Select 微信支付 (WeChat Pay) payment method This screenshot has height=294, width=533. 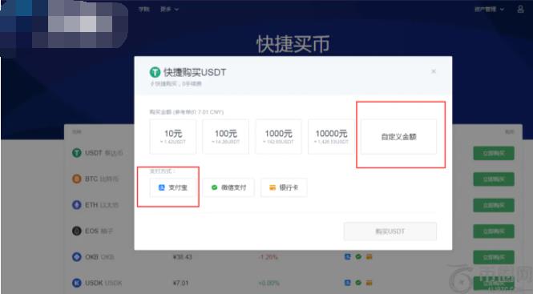(228, 187)
